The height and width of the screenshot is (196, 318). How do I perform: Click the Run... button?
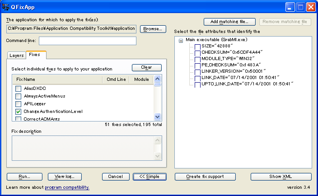point(24,177)
